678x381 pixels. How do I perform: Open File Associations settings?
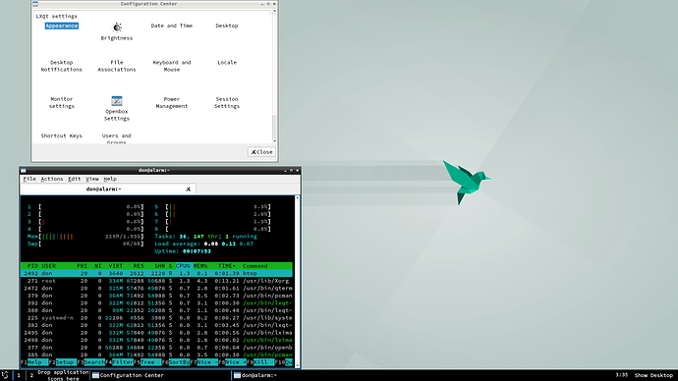tap(117, 66)
